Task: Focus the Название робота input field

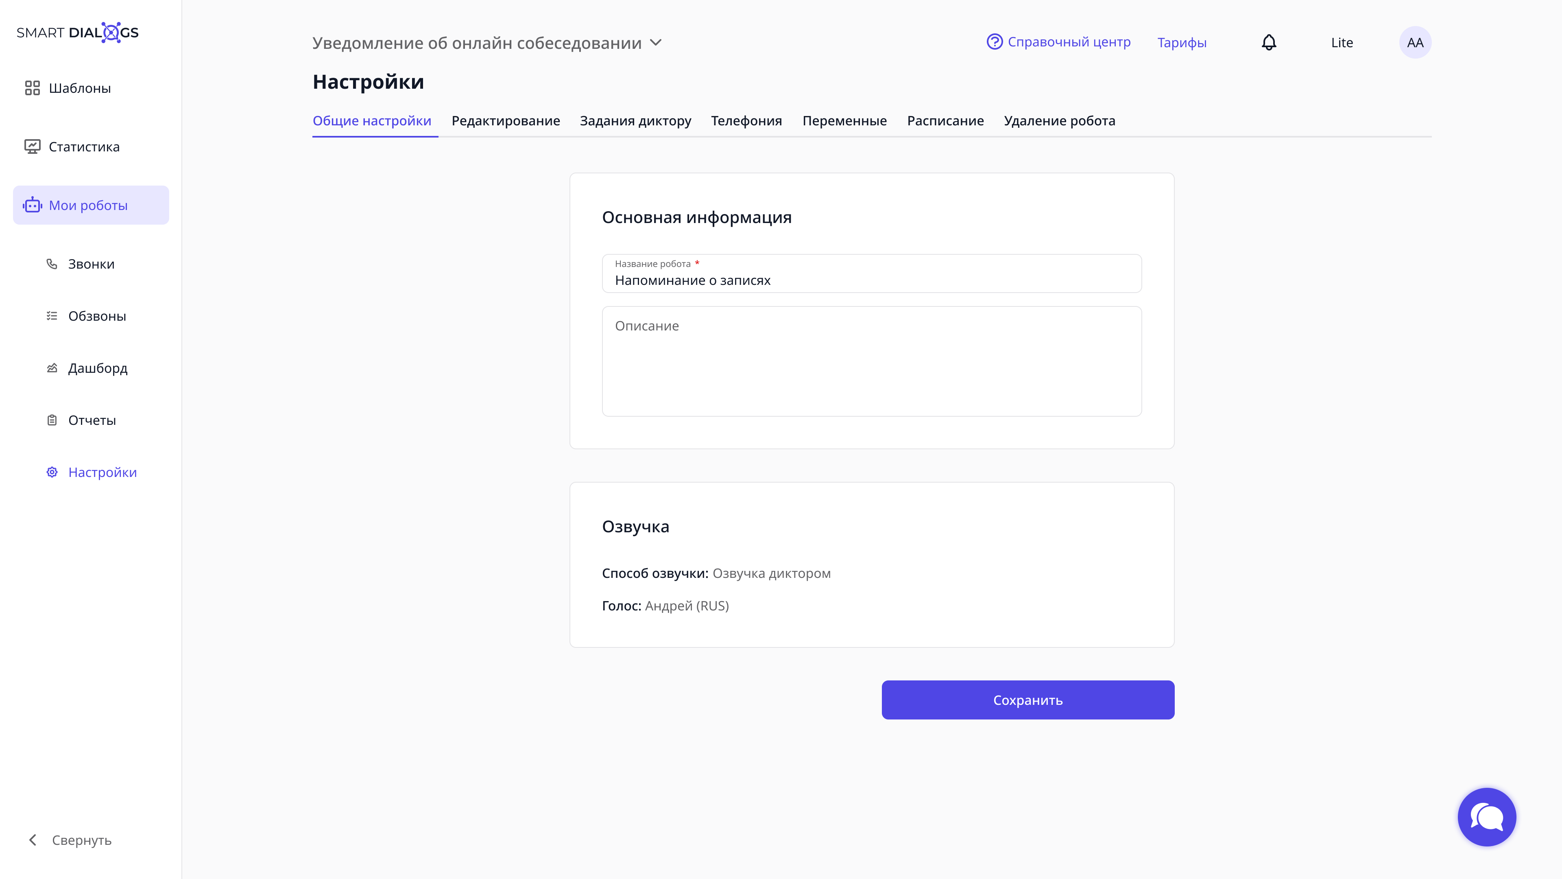Action: point(871,273)
